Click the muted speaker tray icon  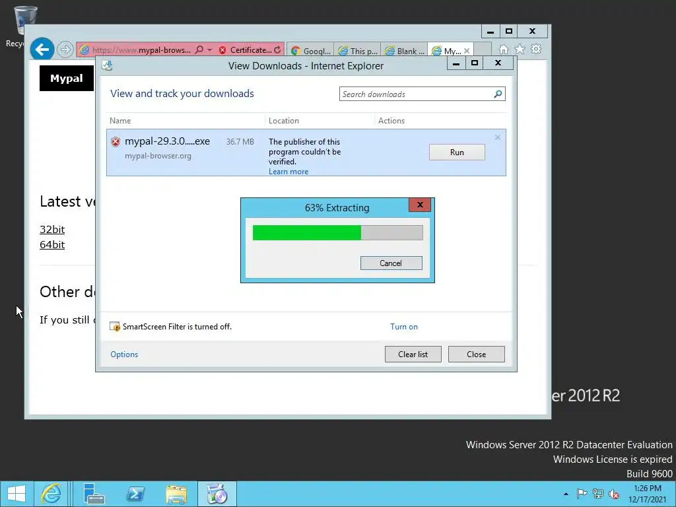pos(614,494)
